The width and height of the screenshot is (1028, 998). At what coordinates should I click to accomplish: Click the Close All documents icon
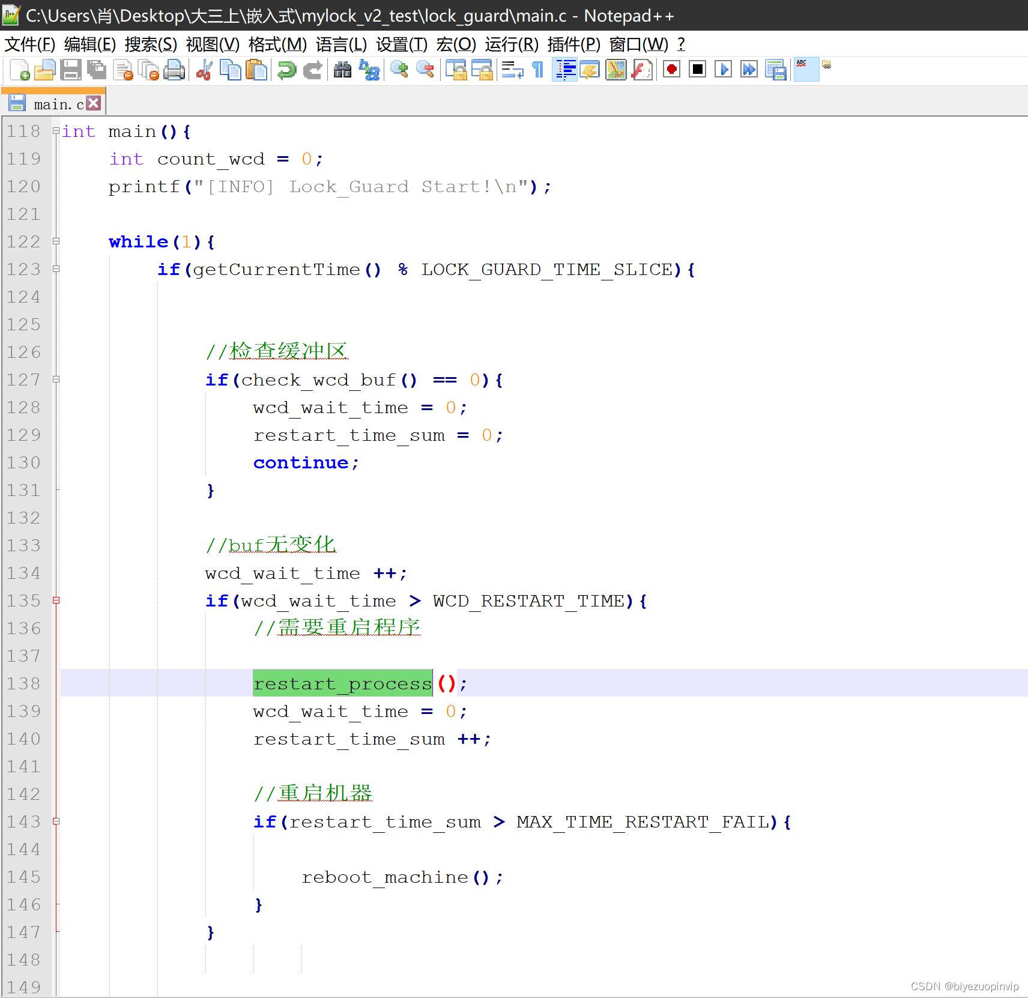click(x=148, y=70)
